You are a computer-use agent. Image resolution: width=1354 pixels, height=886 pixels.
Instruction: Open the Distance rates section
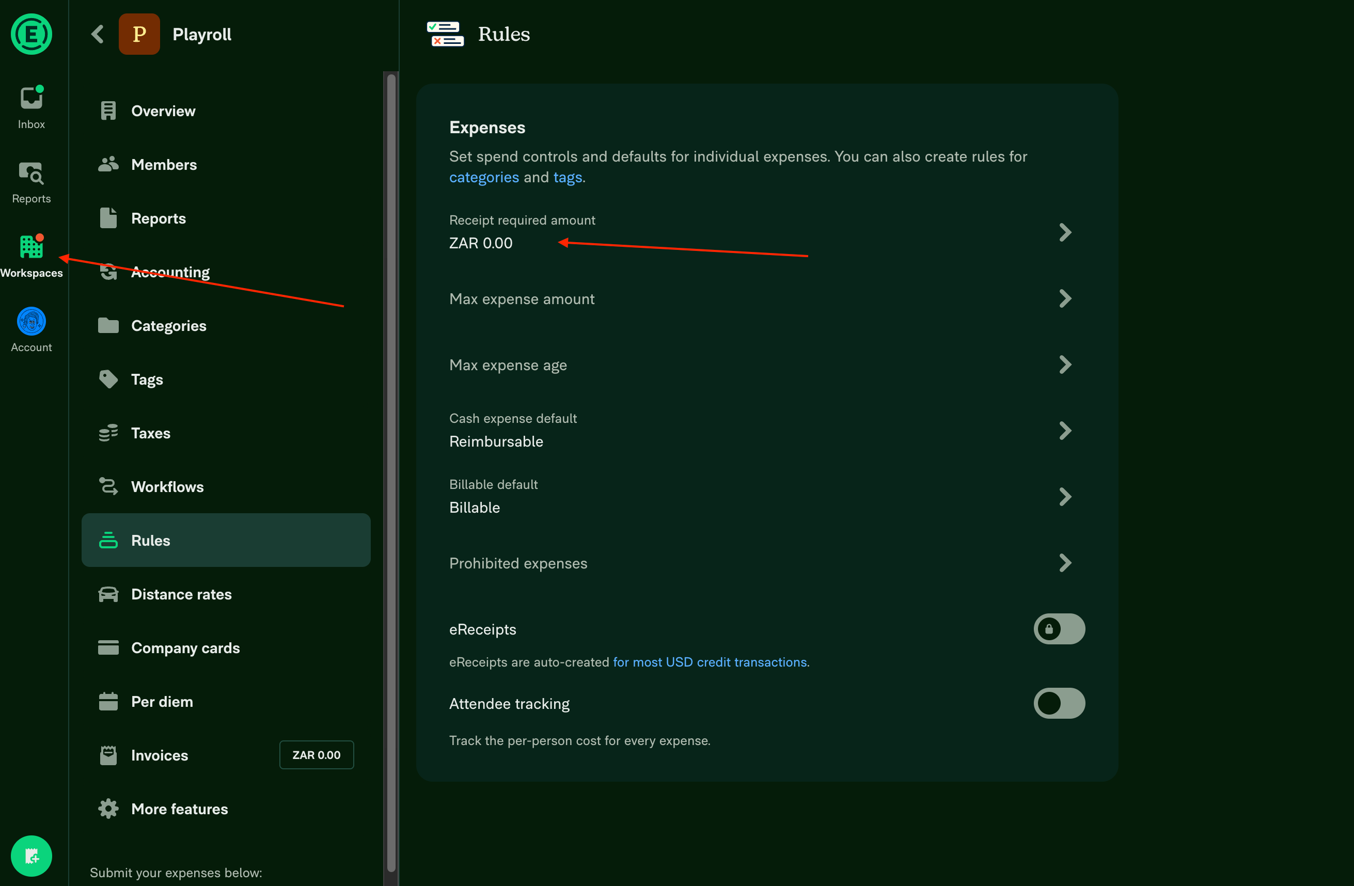226,594
